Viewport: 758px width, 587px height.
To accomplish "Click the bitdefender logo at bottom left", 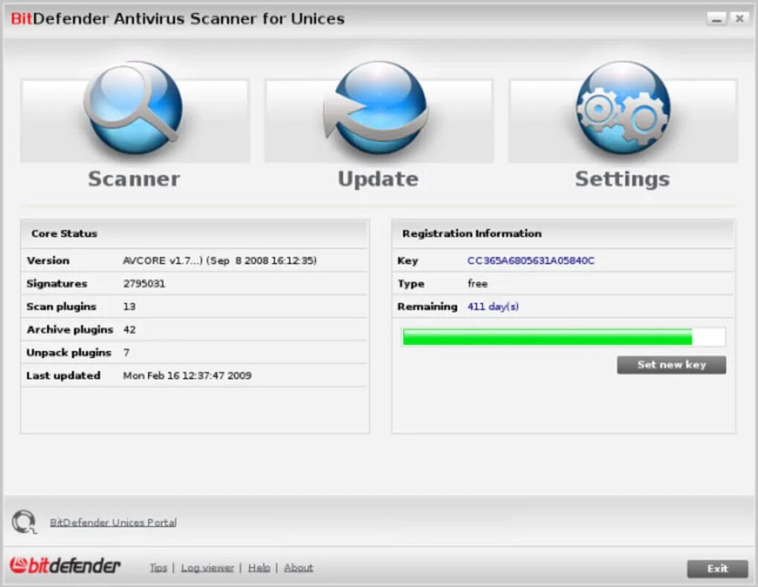I will 65,565.
